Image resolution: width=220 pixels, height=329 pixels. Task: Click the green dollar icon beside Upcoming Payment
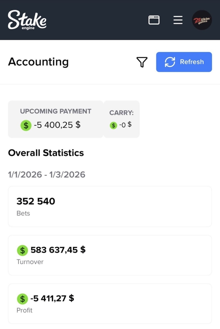26,125
